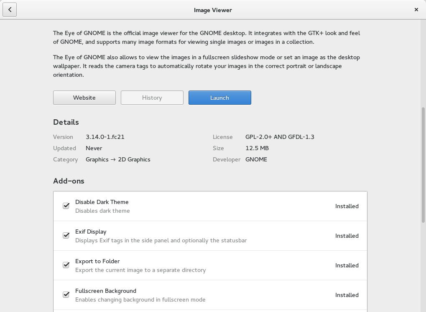Launch the Image Viewer application

219,98
